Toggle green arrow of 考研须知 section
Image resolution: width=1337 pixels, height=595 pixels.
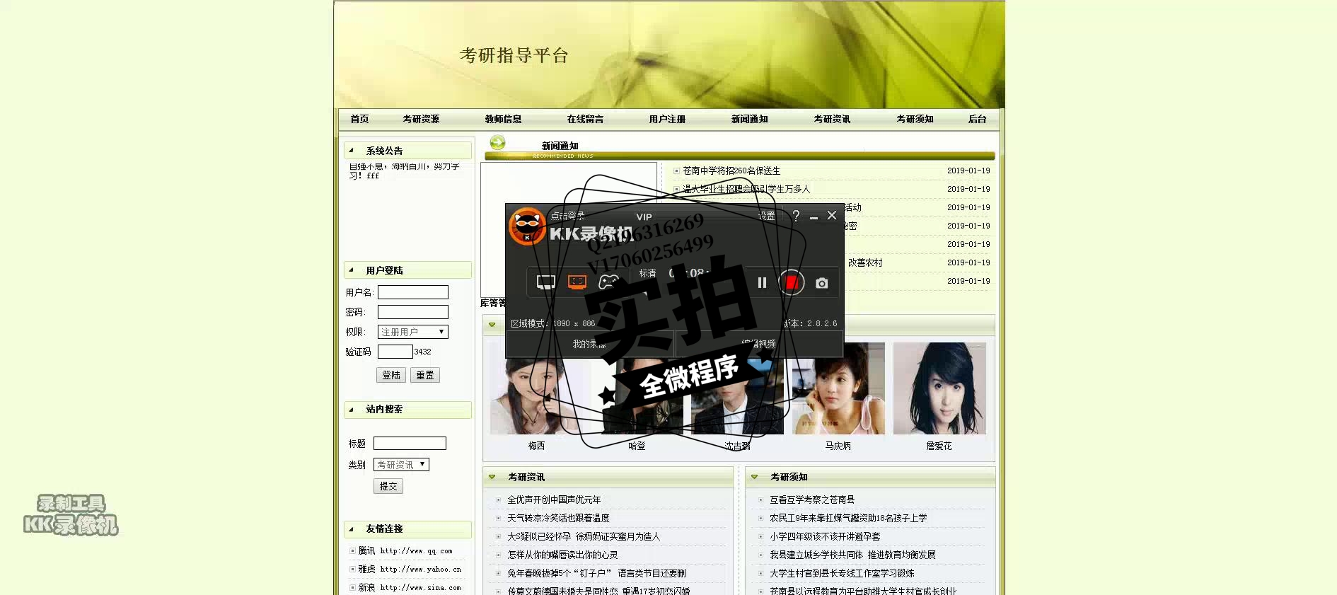click(x=754, y=477)
